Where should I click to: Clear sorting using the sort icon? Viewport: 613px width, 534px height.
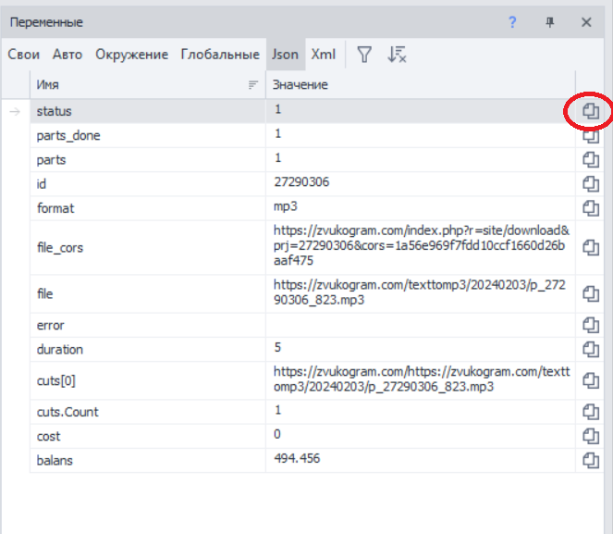tap(397, 55)
